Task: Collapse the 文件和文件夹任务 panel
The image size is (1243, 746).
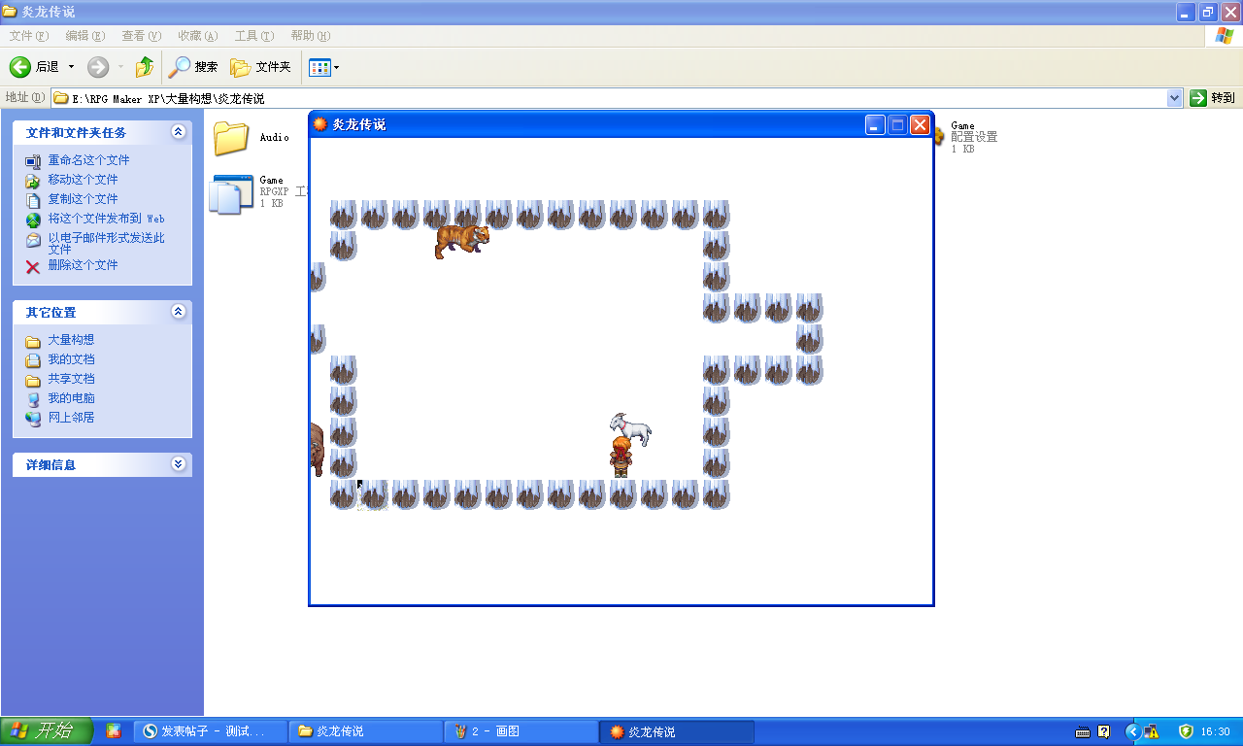Action: pos(178,131)
